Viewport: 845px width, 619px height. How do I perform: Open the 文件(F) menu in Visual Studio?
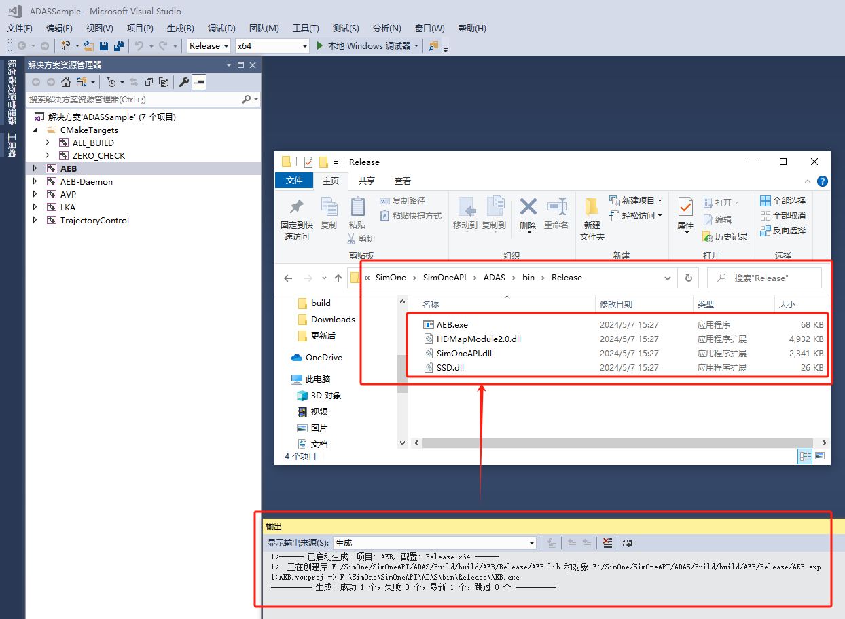[20, 29]
